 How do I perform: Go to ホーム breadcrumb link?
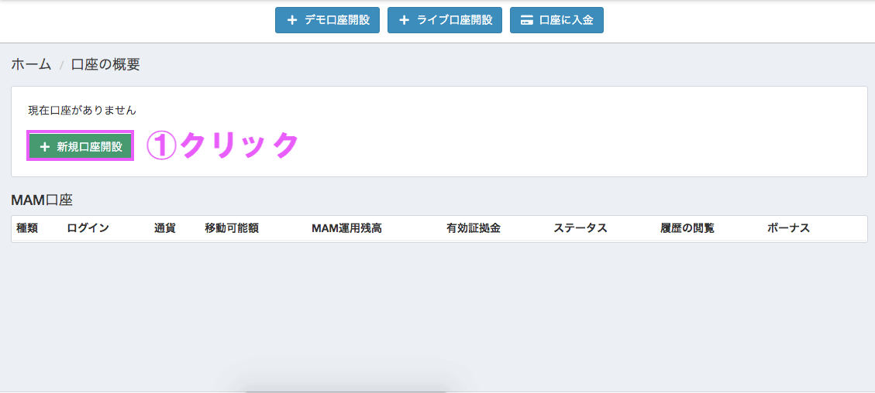pos(31,64)
